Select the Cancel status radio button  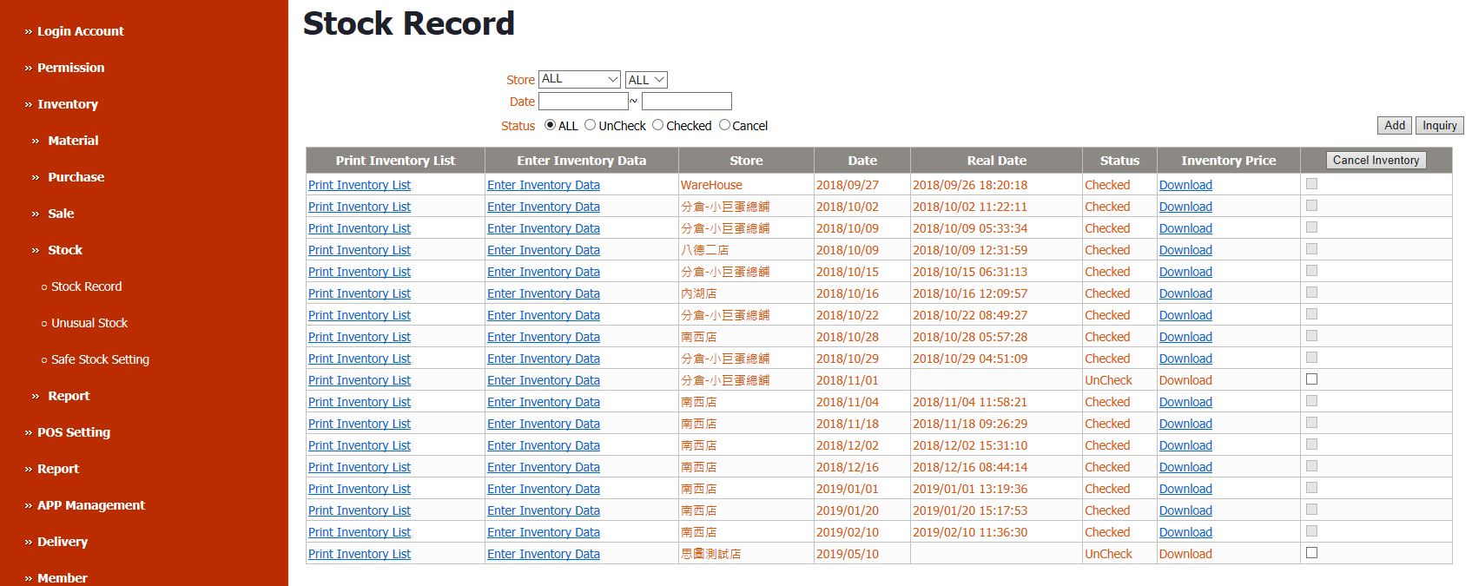click(724, 125)
